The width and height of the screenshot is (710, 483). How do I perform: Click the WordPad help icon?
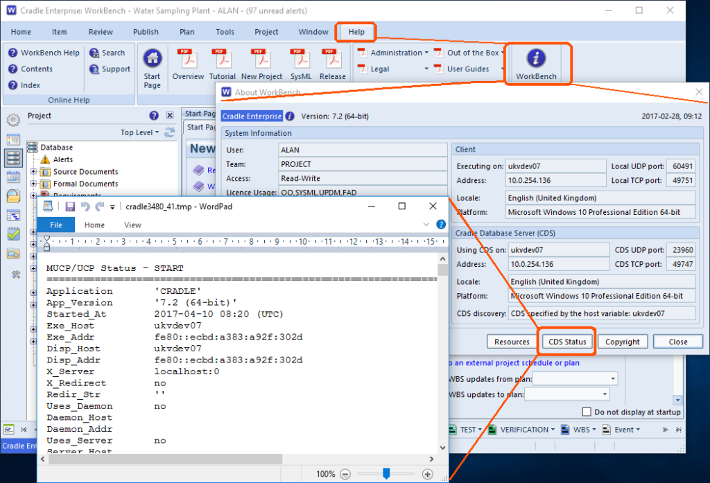click(x=442, y=225)
